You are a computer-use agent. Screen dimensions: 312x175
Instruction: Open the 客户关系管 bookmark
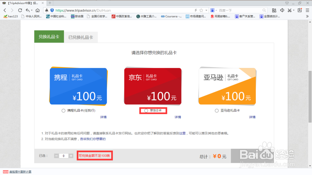[x=245, y=16]
